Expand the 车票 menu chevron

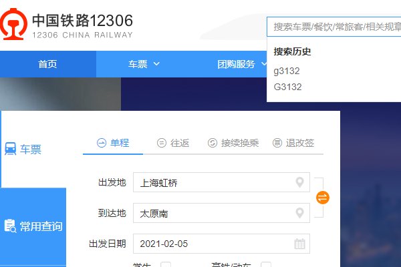(156, 63)
